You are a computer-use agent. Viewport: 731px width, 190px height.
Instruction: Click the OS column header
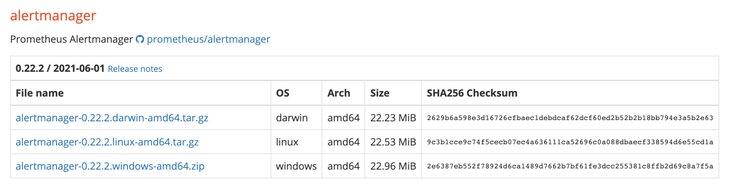pos(283,93)
